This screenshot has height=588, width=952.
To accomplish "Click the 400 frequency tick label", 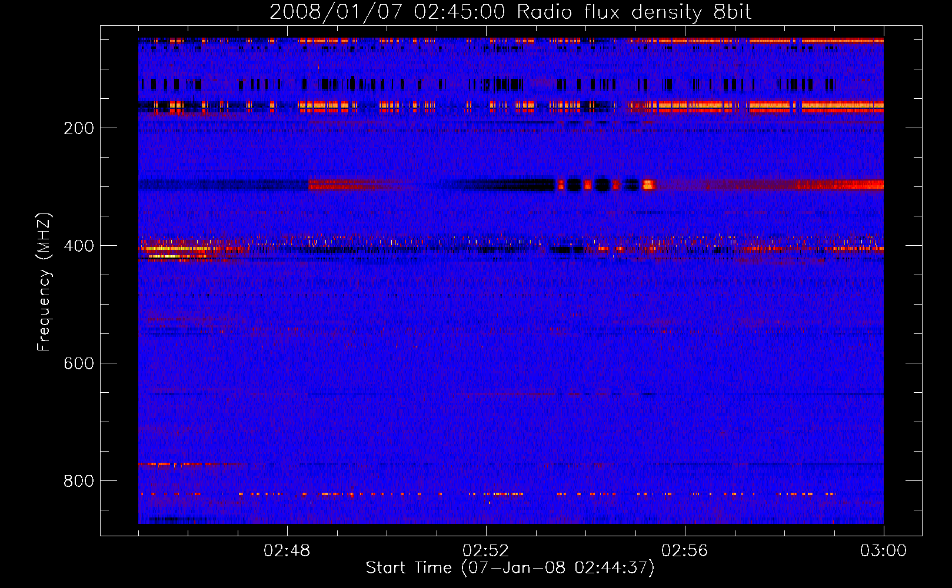I will (x=79, y=246).
